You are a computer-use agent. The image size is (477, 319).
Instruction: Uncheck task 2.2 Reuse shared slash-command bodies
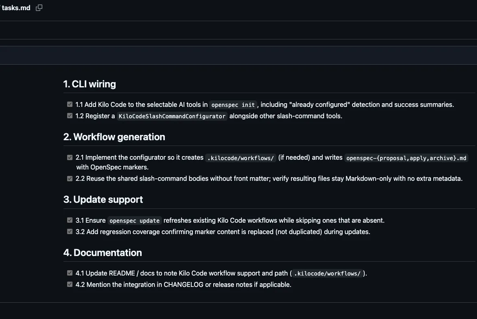click(70, 178)
